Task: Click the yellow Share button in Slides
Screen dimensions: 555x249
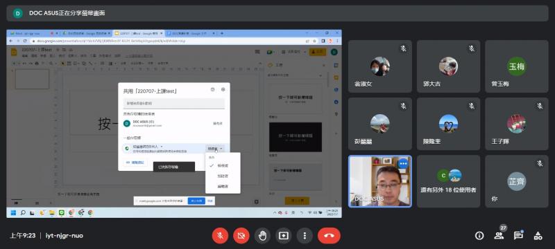Action: pos(318,52)
